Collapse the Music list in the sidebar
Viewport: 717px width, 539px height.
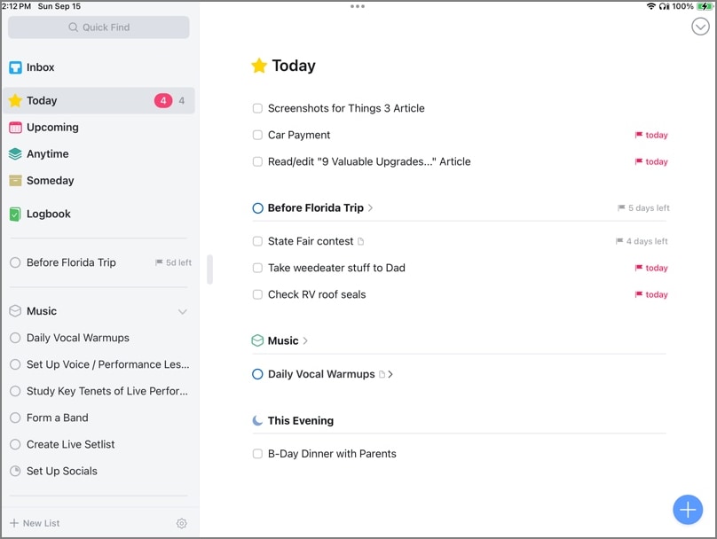pyautogui.click(x=184, y=311)
